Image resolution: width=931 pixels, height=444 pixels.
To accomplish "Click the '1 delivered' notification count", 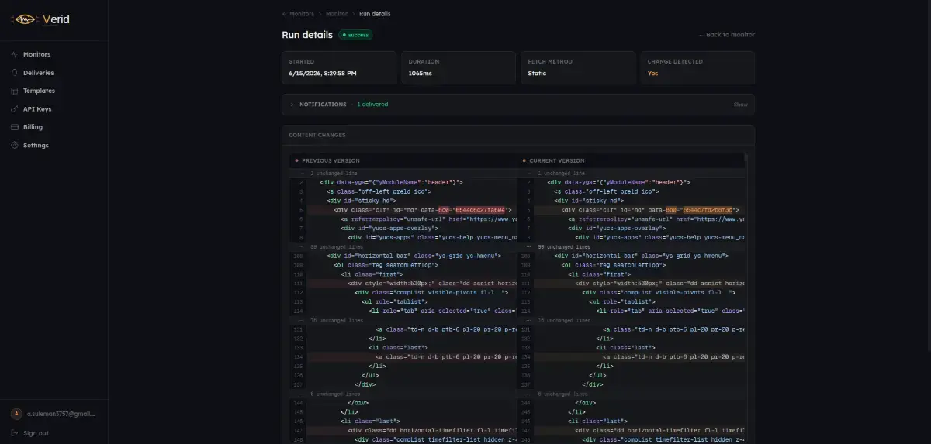I will pos(372,105).
